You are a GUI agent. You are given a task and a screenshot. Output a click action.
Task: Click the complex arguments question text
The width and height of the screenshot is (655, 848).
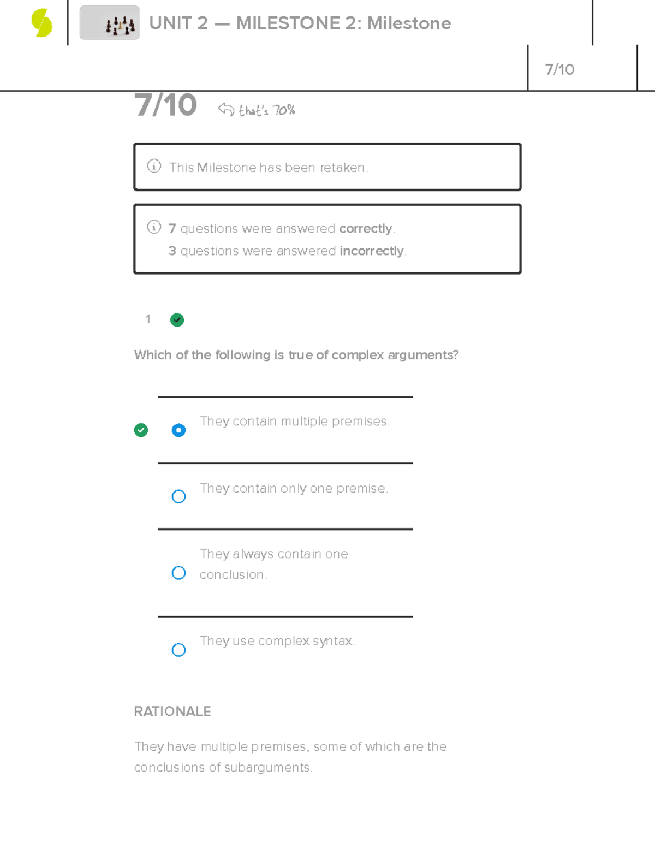point(296,355)
